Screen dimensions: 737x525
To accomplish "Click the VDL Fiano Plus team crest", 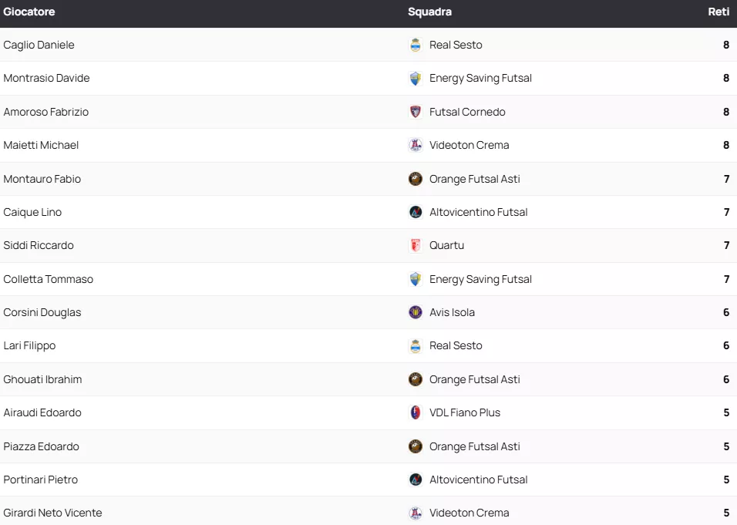I will [x=416, y=412].
